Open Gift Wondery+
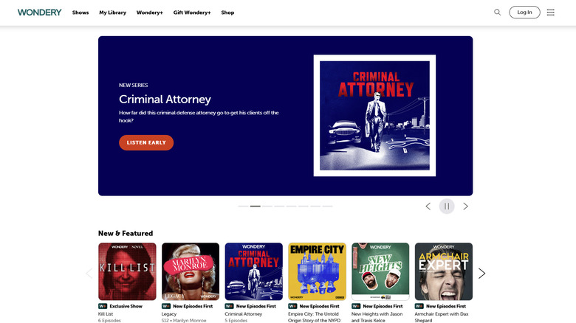Screen dimensions: 576x323 tap(192, 12)
